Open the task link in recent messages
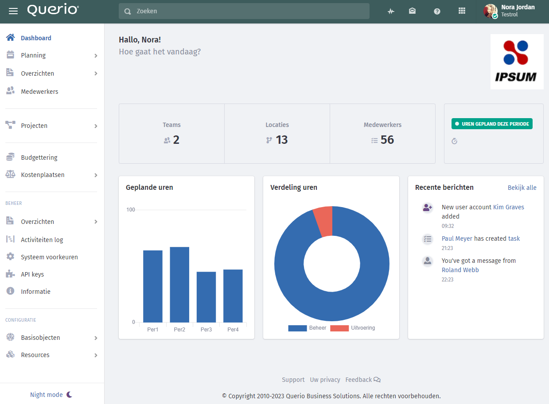 click(514, 239)
